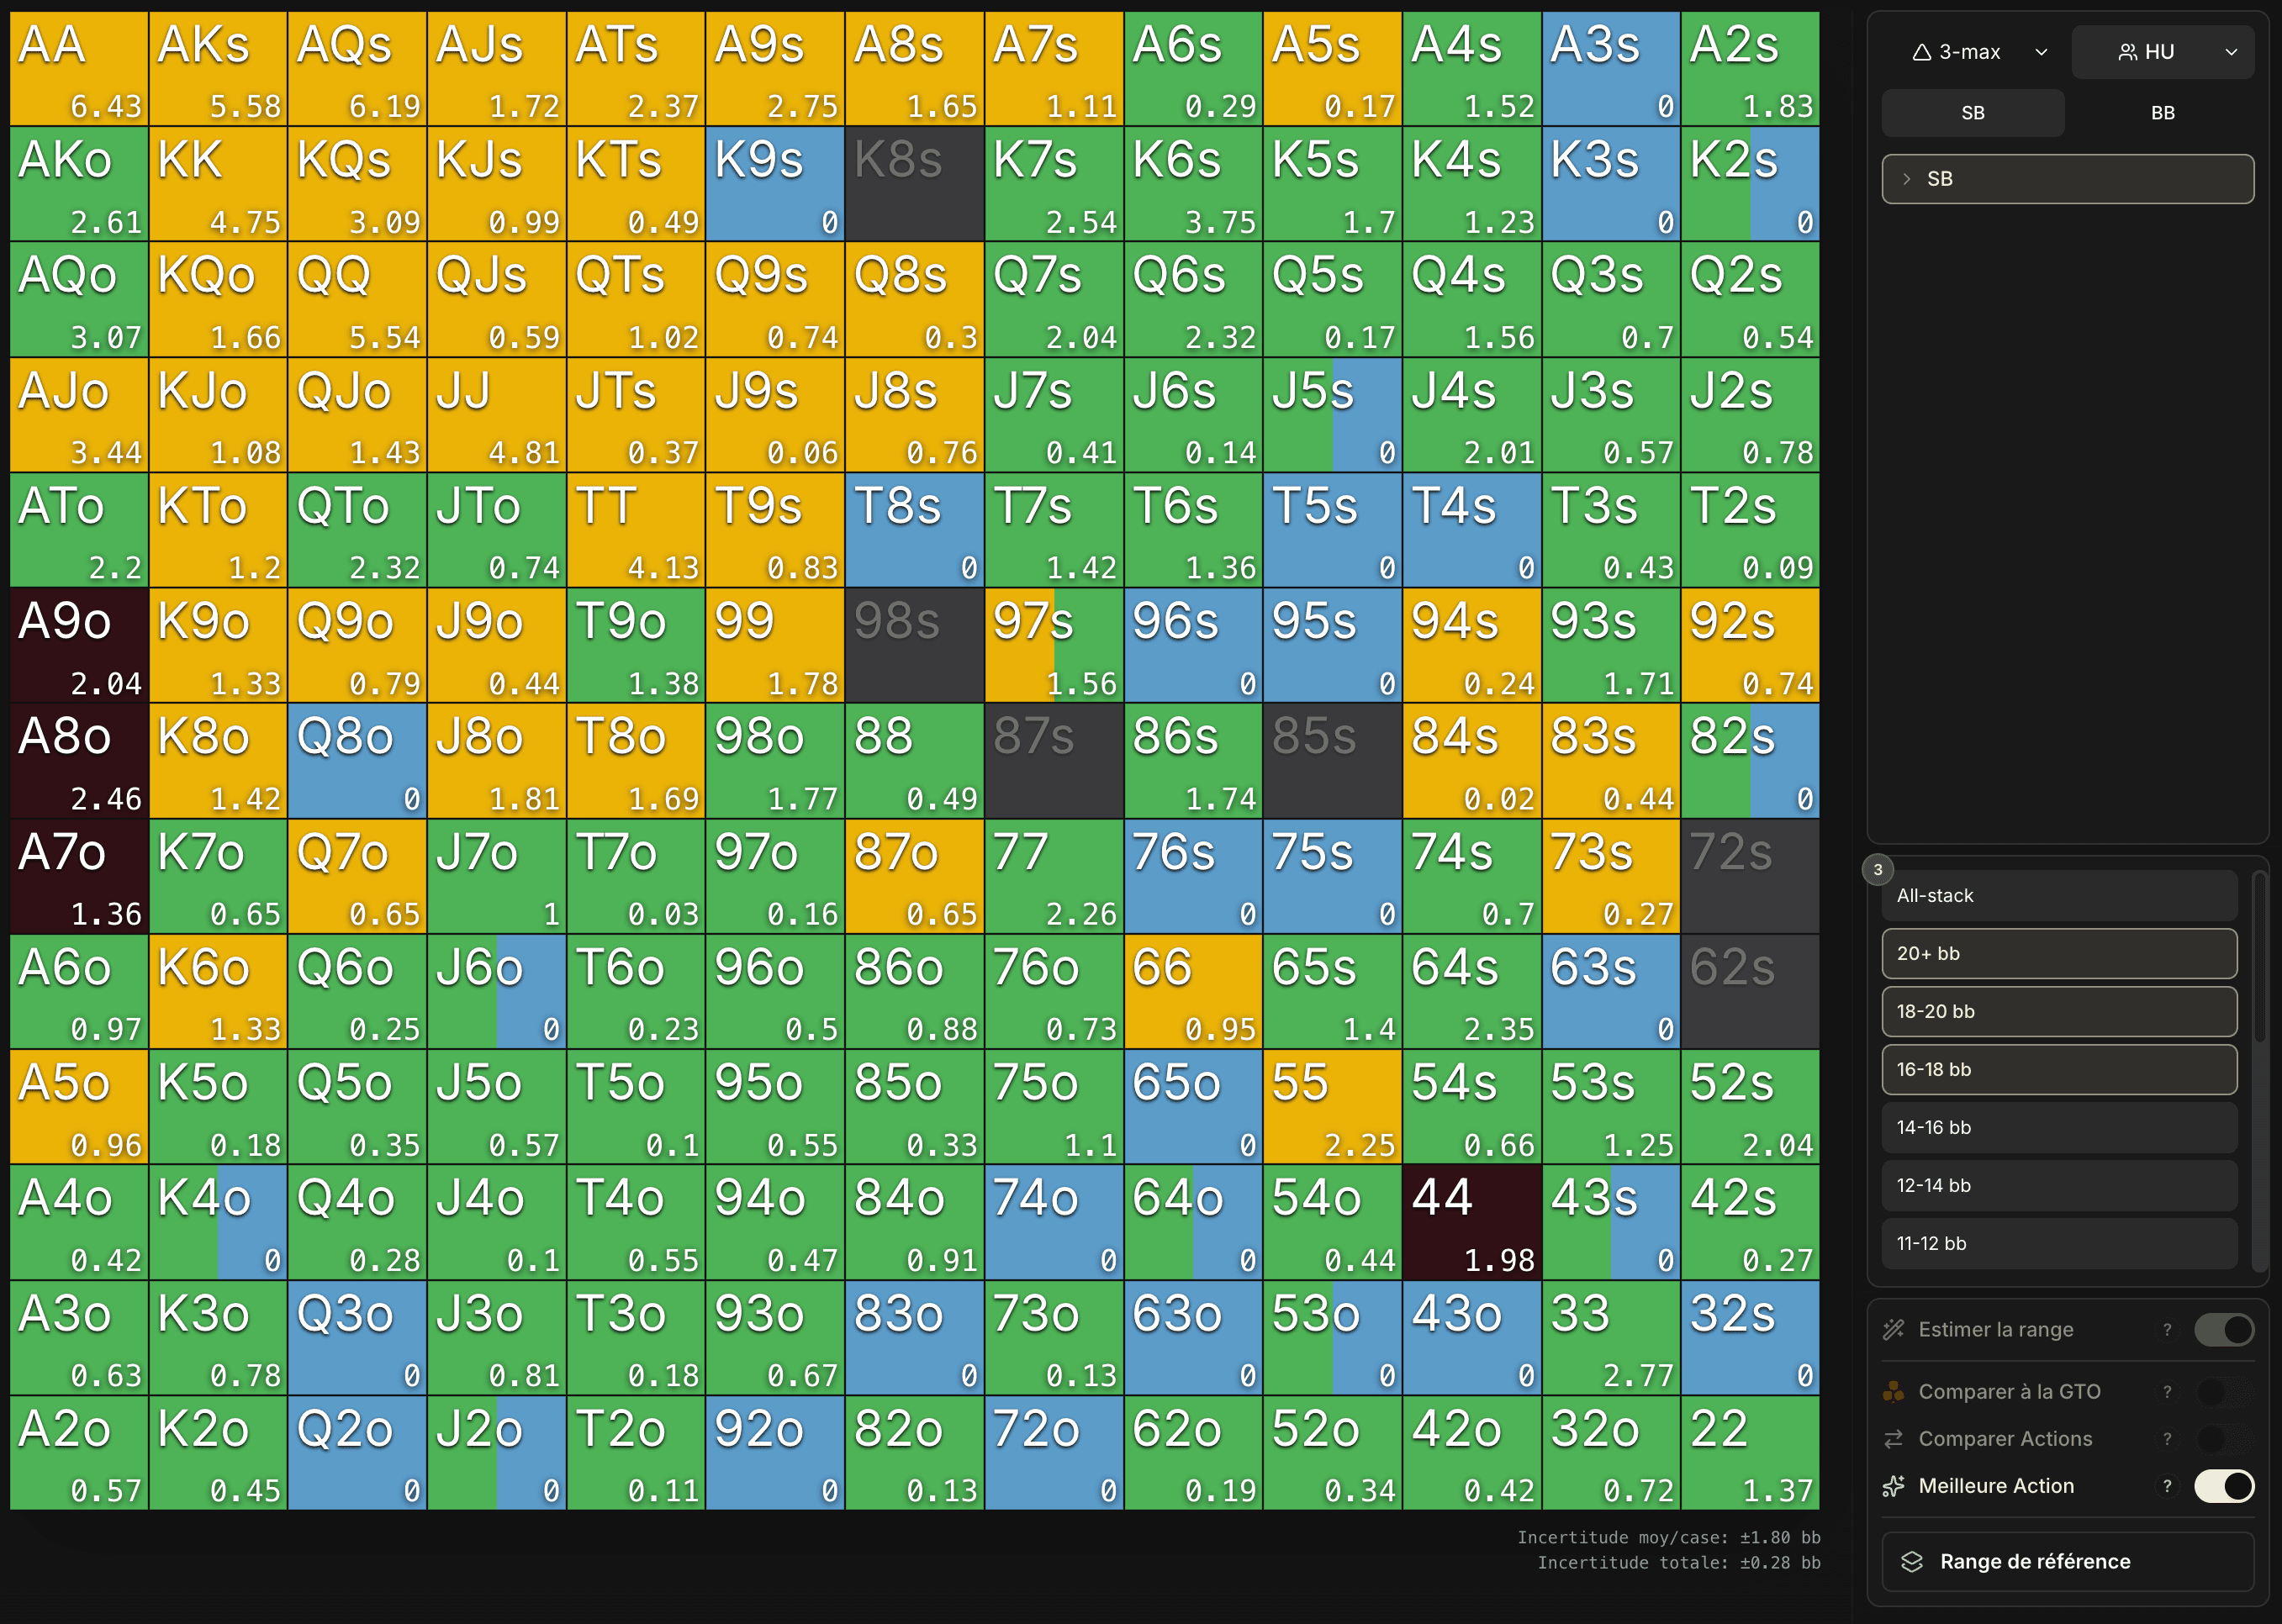This screenshot has width=2282, height=1624.
Task: Select the 72s greyed hand cell
Action: pos(1750,876)
